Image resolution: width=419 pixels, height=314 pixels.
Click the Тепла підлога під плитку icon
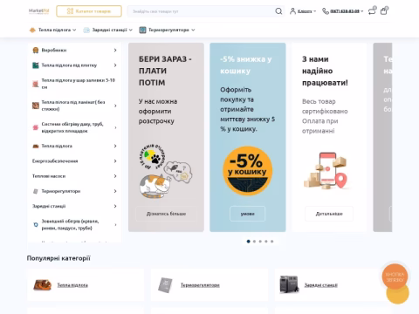36,65
